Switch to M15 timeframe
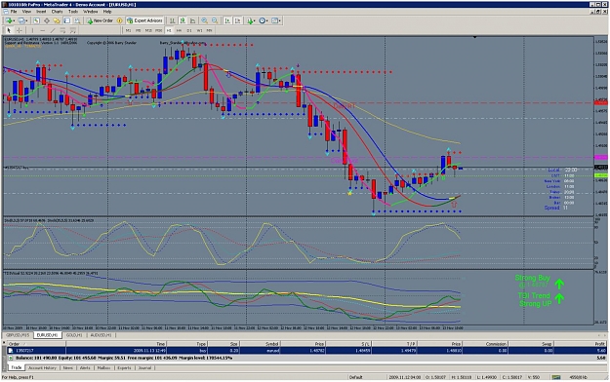Viewport: 610px width, 382px height. coord(148,30)
